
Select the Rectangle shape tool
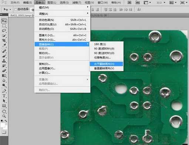(x=4, y=106)
